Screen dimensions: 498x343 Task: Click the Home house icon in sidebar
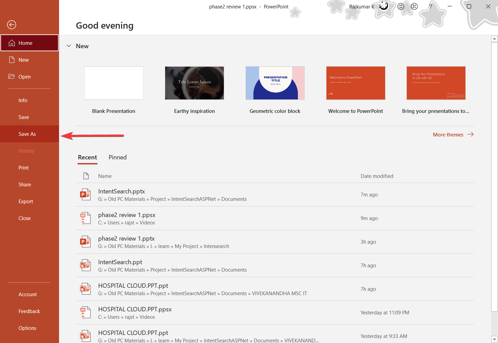coord(12,43)
